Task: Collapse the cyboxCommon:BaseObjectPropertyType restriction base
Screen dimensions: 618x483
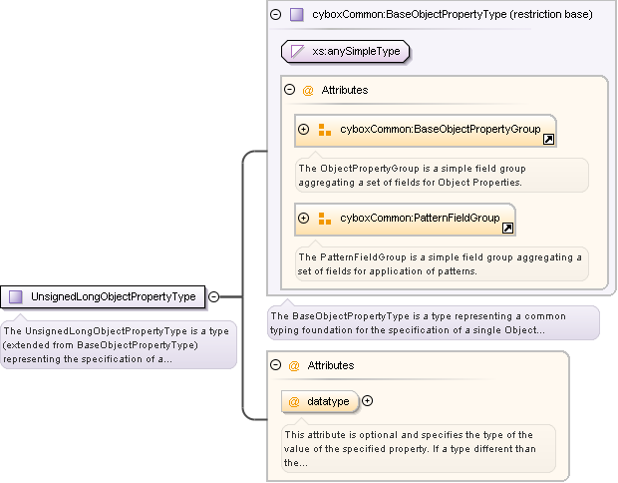Action: (276, 15)
